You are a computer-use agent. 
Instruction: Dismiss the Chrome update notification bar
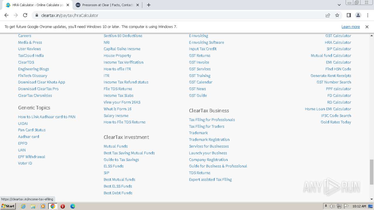[367, 27]
